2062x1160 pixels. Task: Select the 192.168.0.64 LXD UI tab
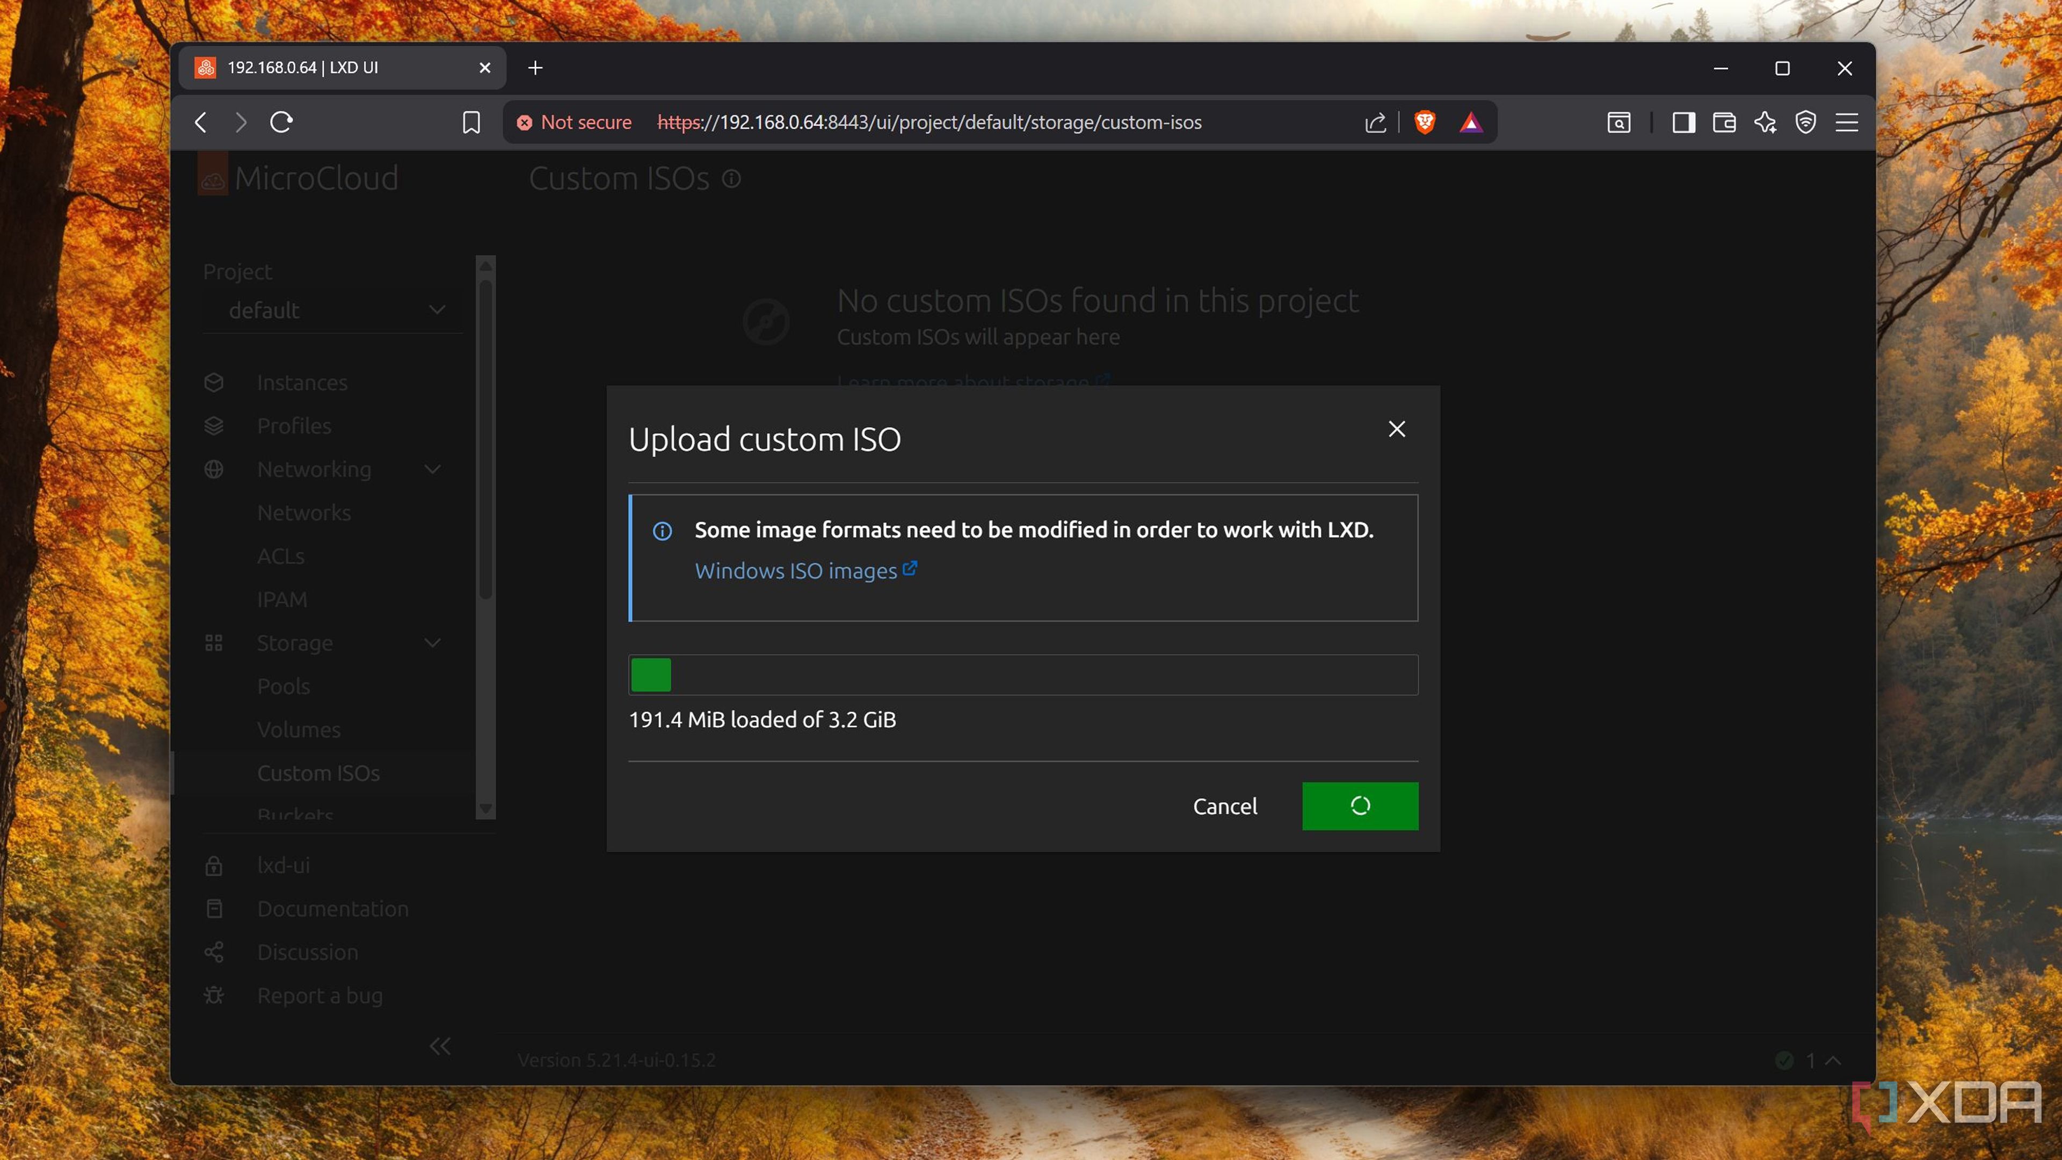pos(342,68)
